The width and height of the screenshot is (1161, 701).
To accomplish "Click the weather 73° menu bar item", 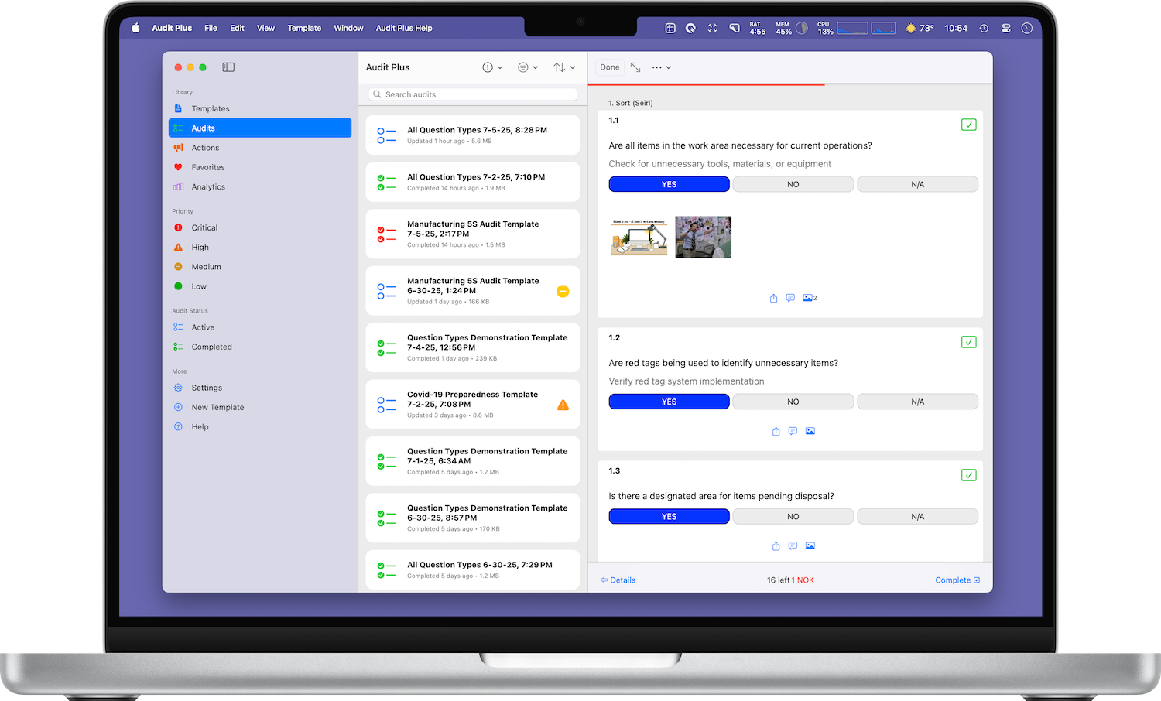I will coord(920,28).
